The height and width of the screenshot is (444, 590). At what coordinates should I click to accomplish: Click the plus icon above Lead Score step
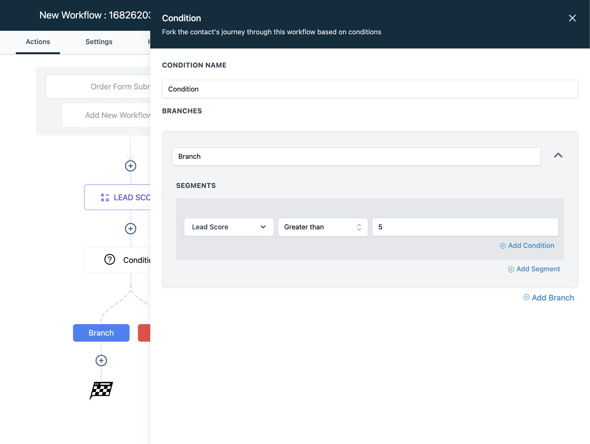tap(131, 166)
